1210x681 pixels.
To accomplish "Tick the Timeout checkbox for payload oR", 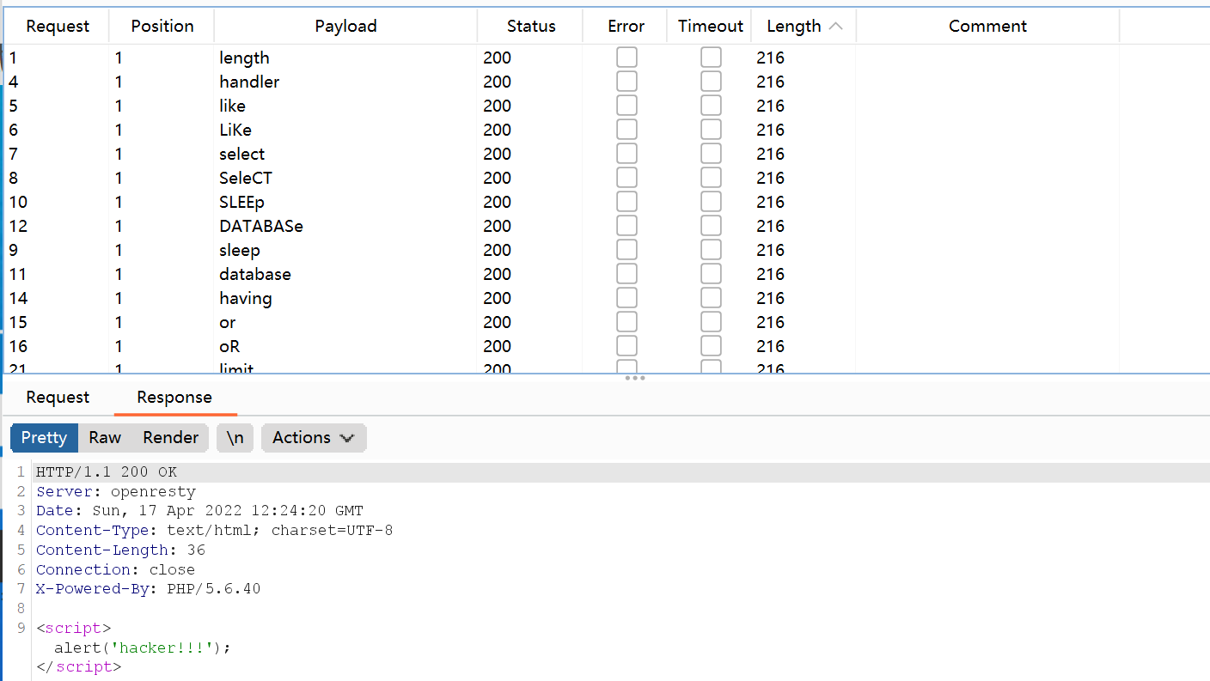I will point(711,346).
